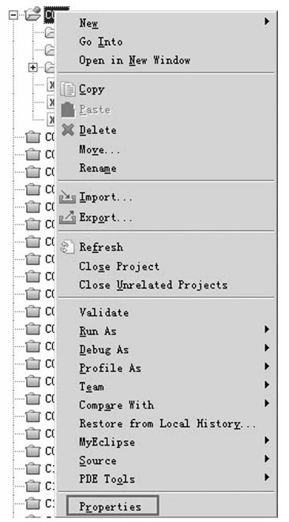Click the red Delete X icon
This screenshot has height=522, width=289.
click(x=68, y=129)
